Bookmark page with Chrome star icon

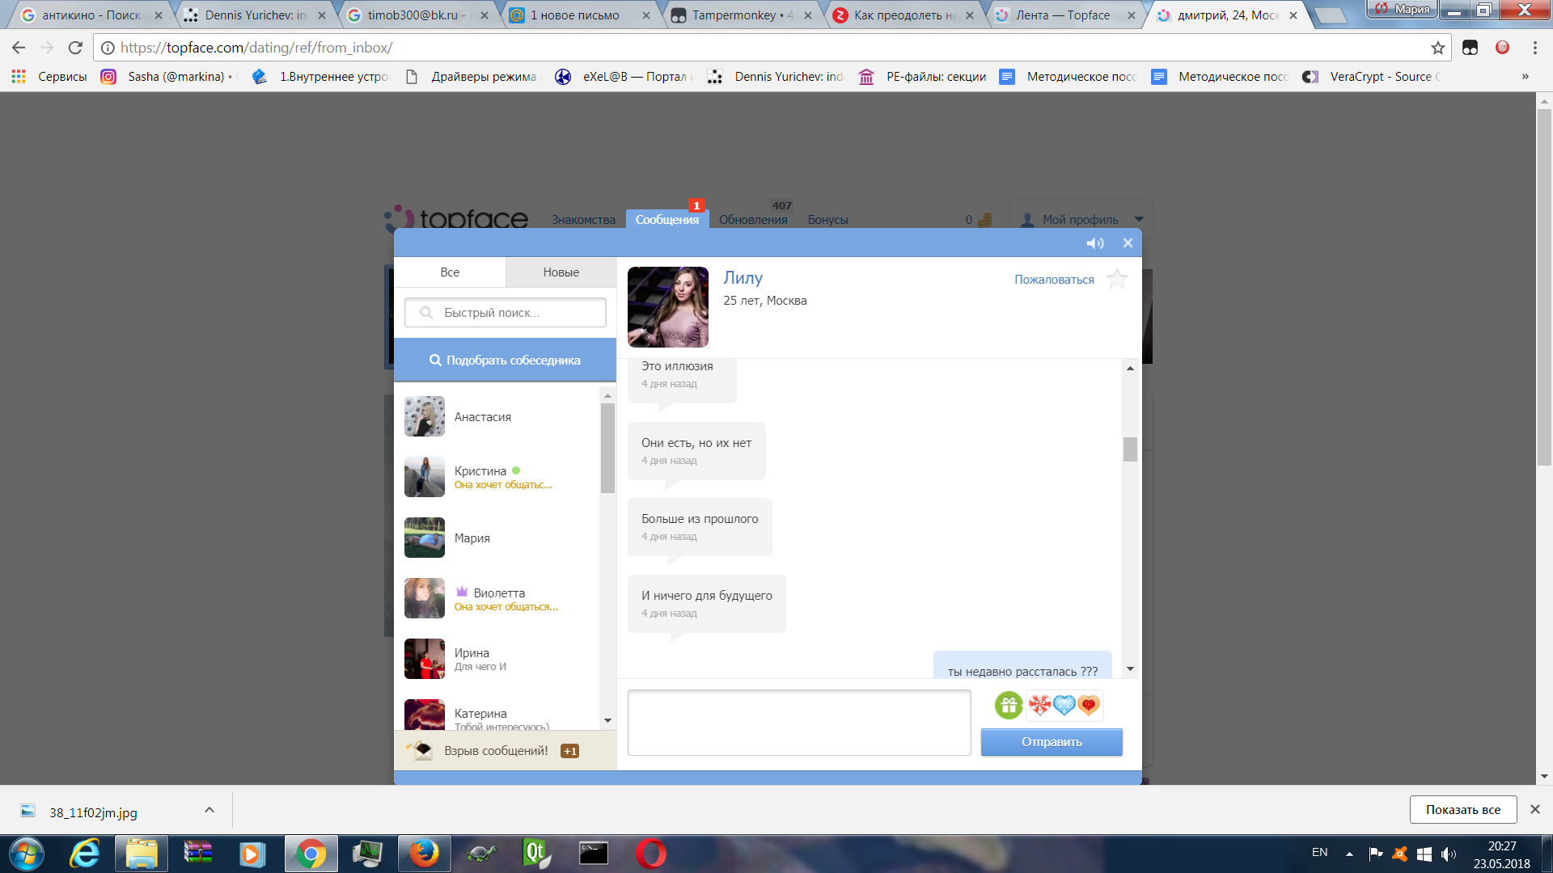pyautogui.click(x=1437, y=48)
